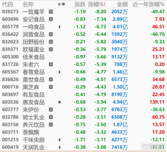Click the marker icon in 天润乳业 row
Screen dimensions: 167x152
59,147
